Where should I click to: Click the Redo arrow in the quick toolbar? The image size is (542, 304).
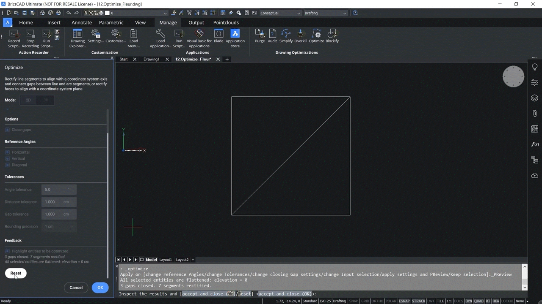click(76, 13)
